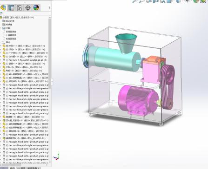Viewport: 208px width, 169px height.
Task: Click the tree filter funnel icon
Action: [1, 13]
